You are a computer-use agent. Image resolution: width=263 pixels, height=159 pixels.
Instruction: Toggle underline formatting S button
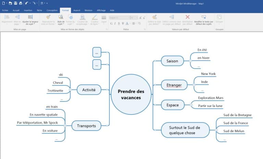[x=118, y=23]
